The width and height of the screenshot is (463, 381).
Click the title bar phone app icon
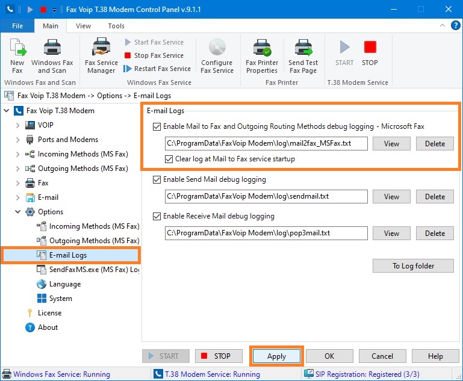click(x=10, y=10)
